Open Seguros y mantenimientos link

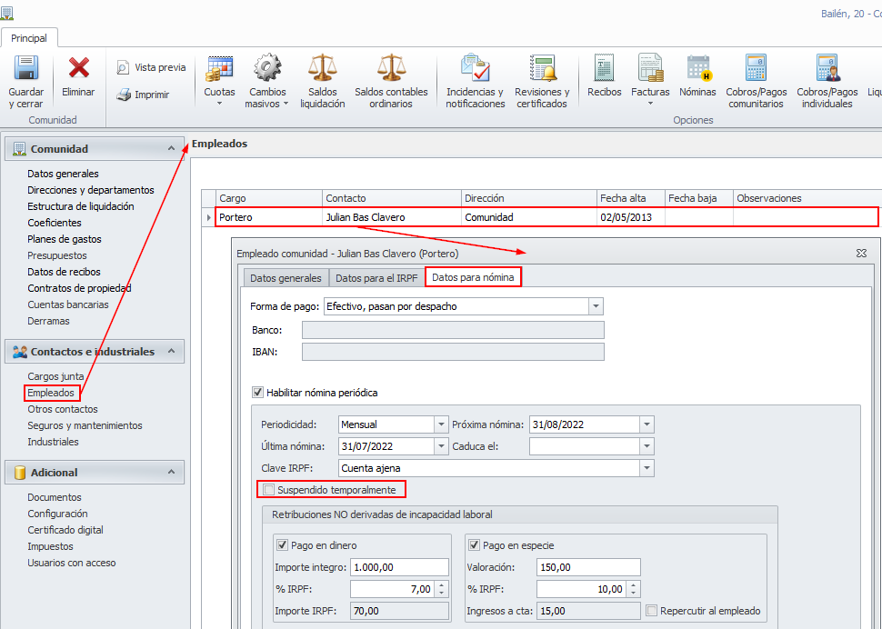click(85, 425)
